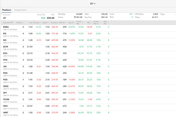
Task: Select the SPY instrument row
Action: tap(88, 94)
